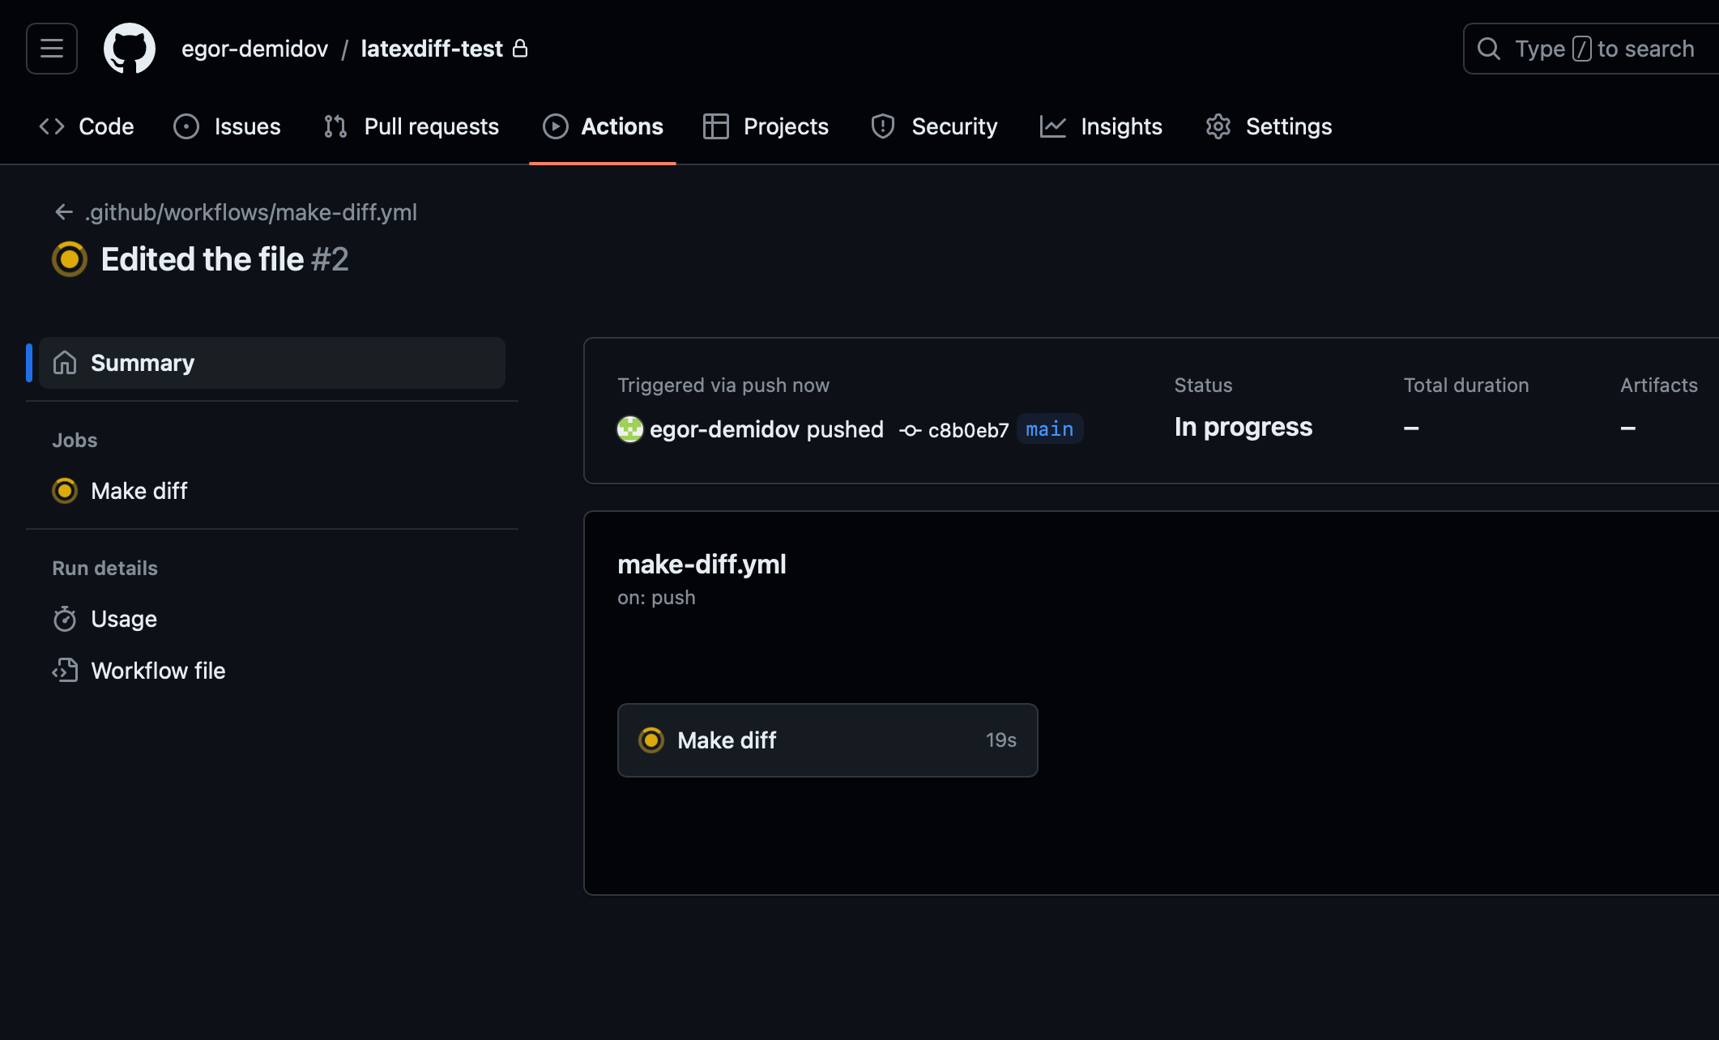Open the Code tab
This screenshot has height=1040, width=1719.
click(x=87, y=126)
